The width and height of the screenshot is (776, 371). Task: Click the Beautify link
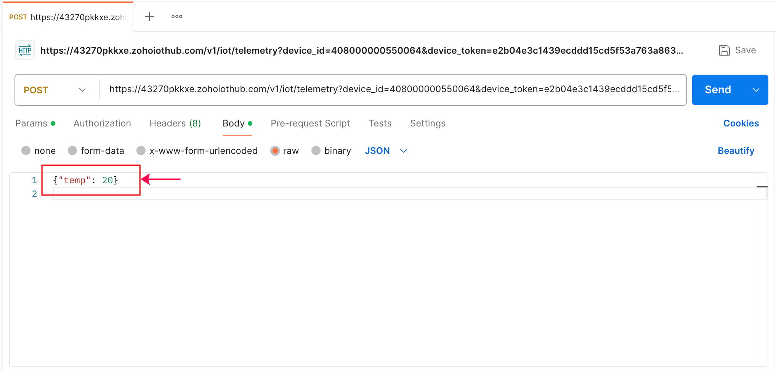(x=736, y=151)
